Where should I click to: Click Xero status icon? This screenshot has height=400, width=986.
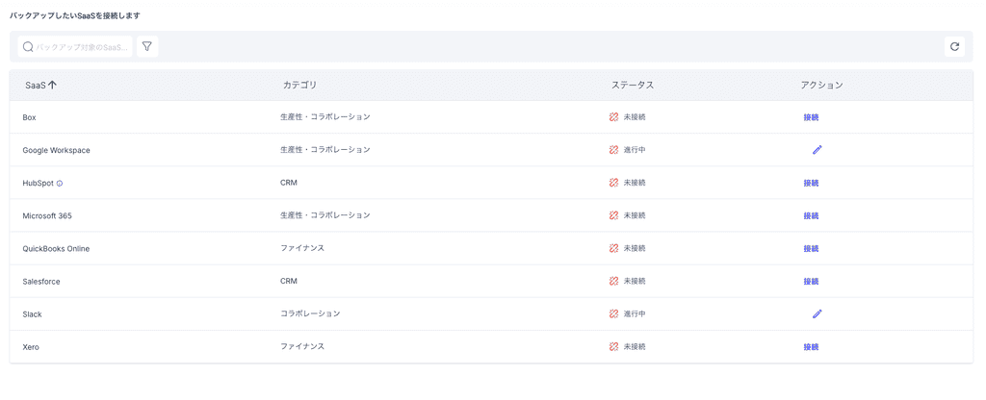(614, 346)
